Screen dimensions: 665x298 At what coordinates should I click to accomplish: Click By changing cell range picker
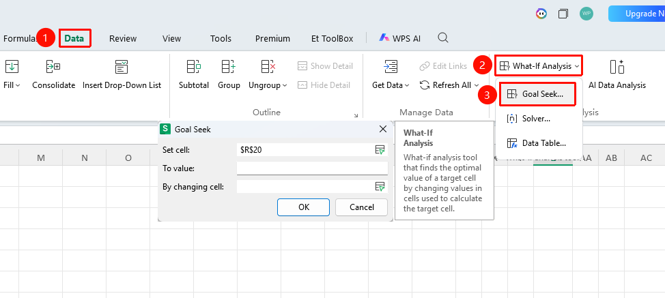[x=380, y=187]
